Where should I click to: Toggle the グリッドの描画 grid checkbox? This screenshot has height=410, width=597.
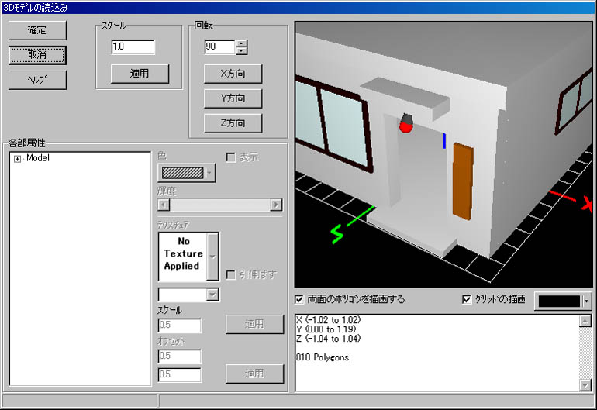[x=467, y=300]
